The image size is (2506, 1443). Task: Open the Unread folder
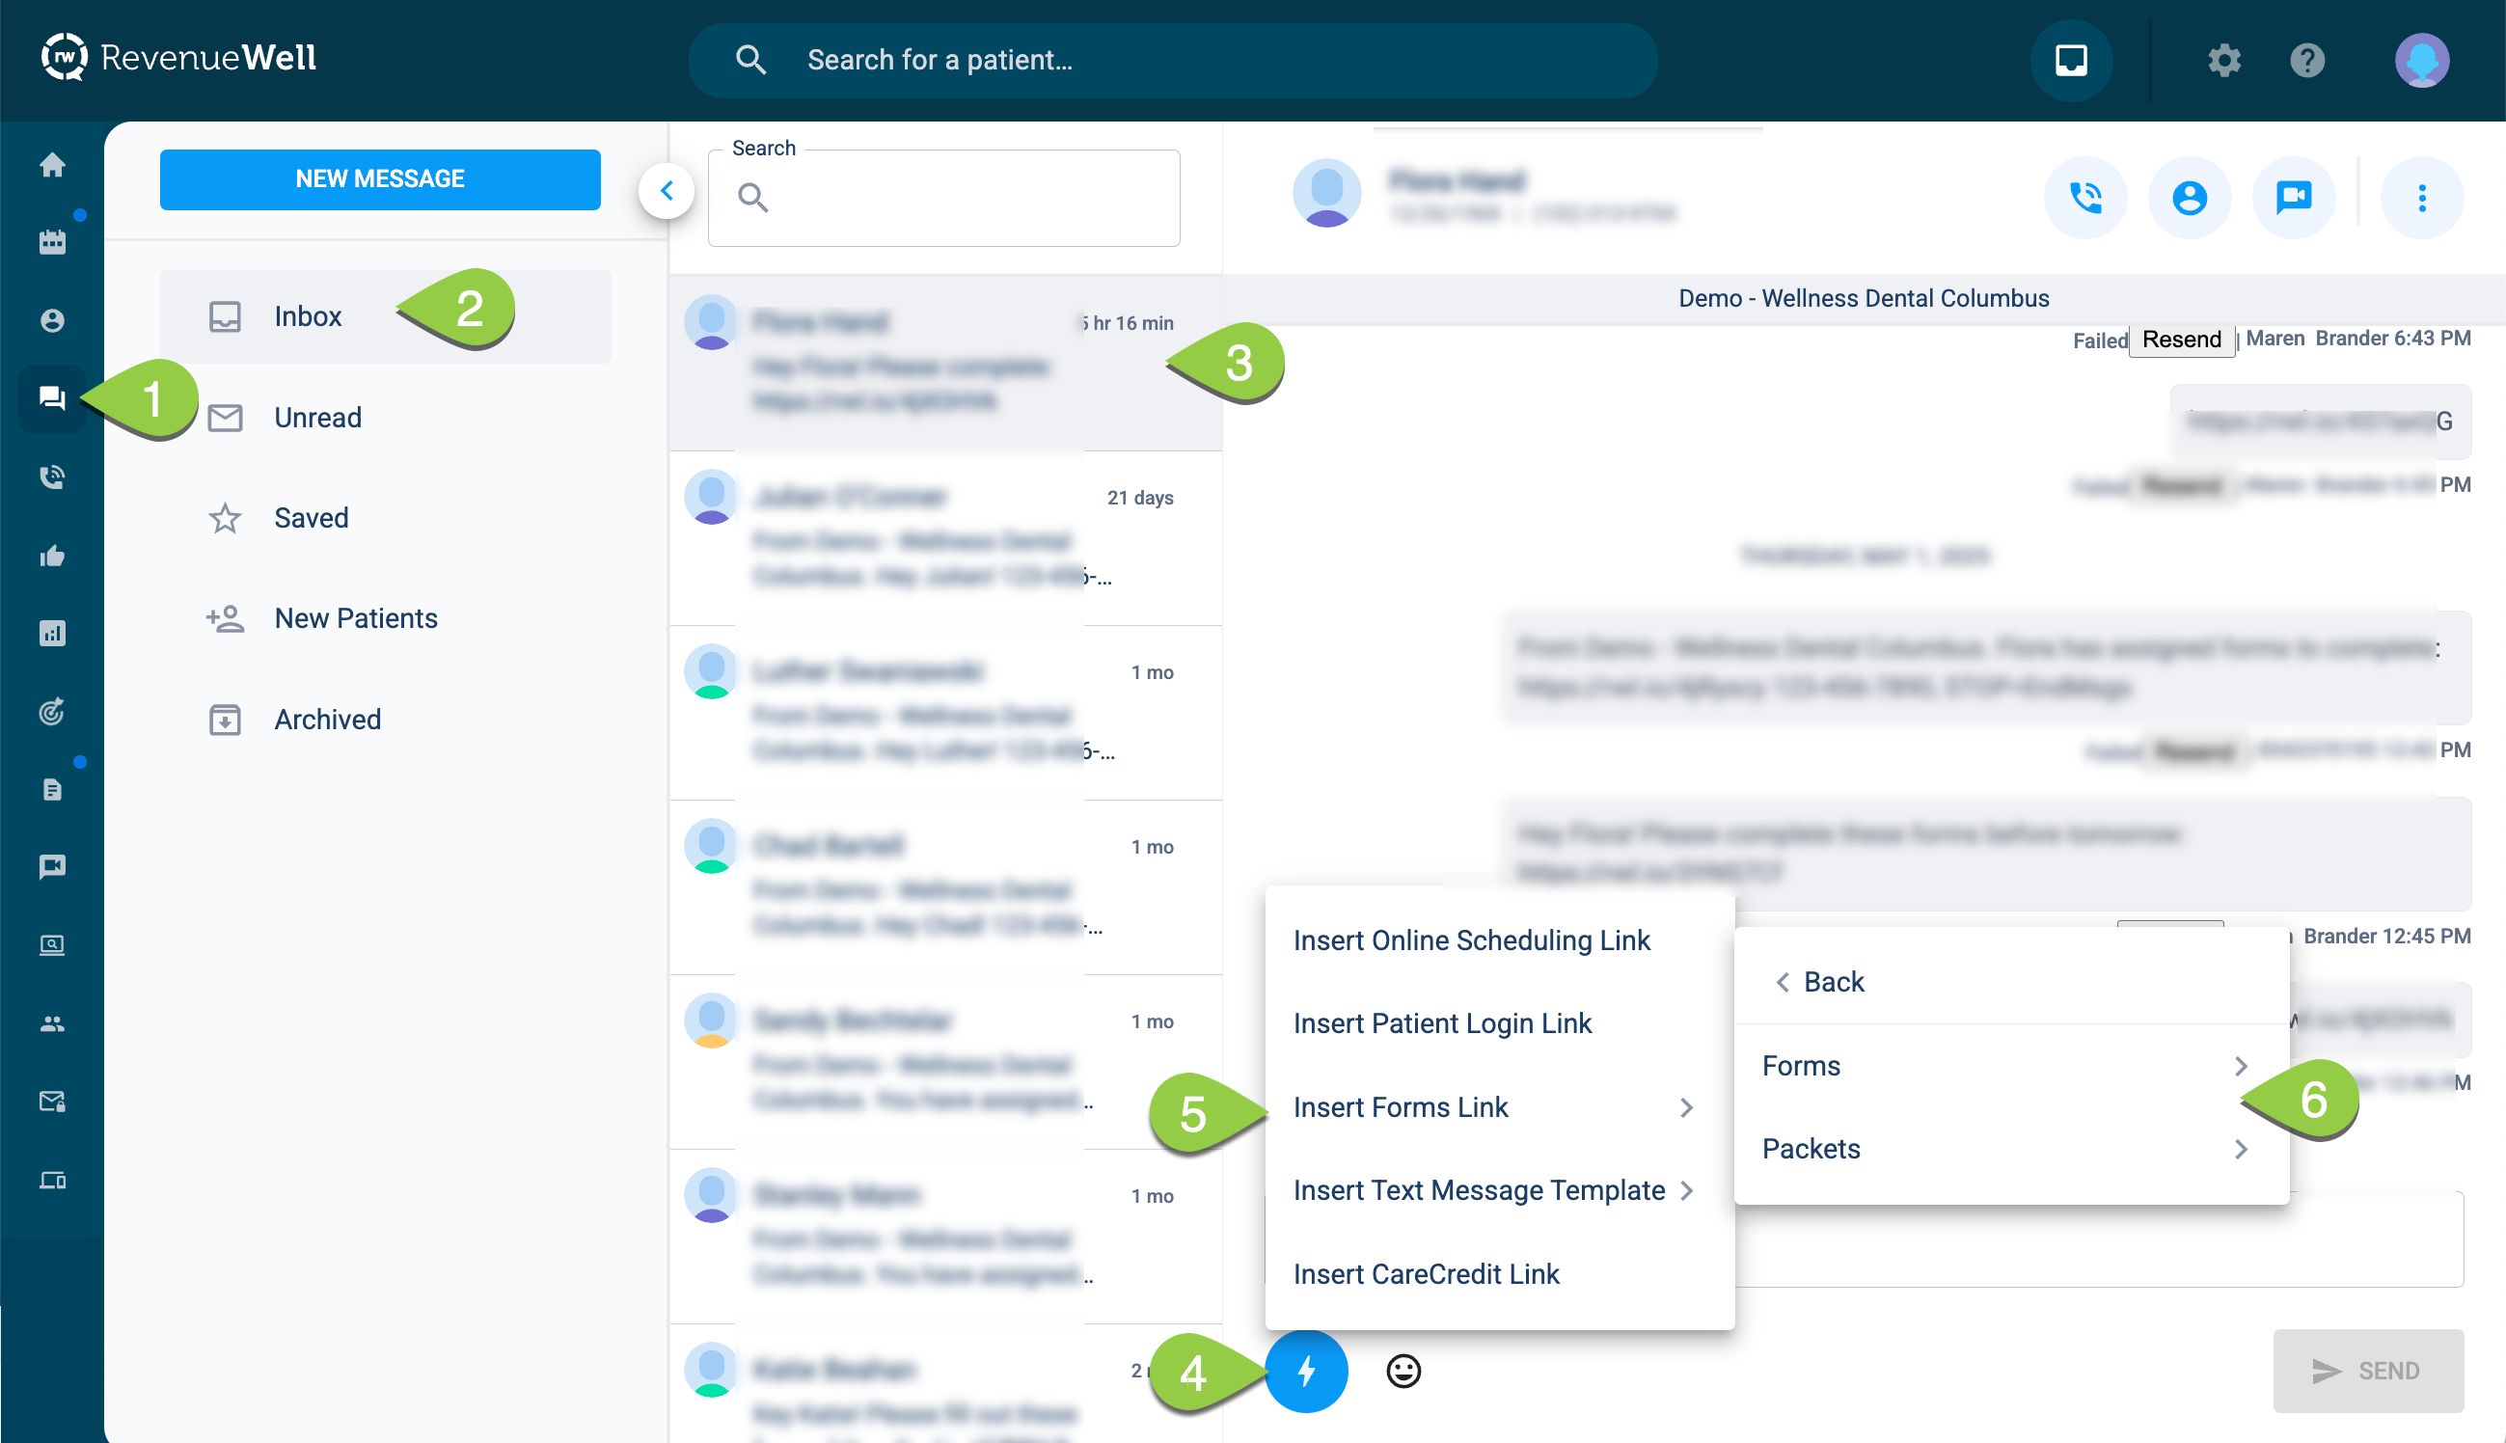317,418
